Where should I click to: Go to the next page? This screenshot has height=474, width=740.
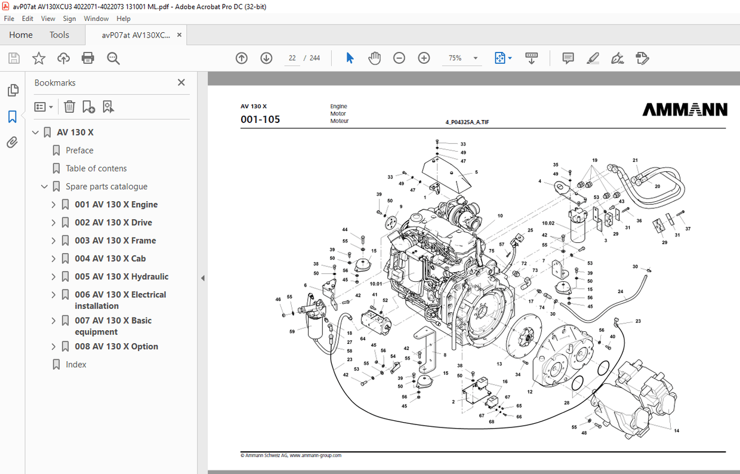pyautogui.click(x=266, y=58)
